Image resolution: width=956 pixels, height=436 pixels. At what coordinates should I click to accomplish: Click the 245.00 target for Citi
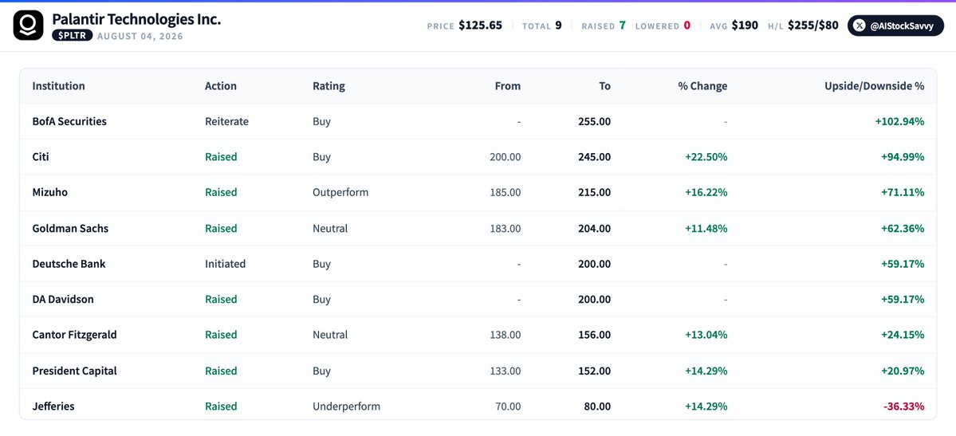595,157
